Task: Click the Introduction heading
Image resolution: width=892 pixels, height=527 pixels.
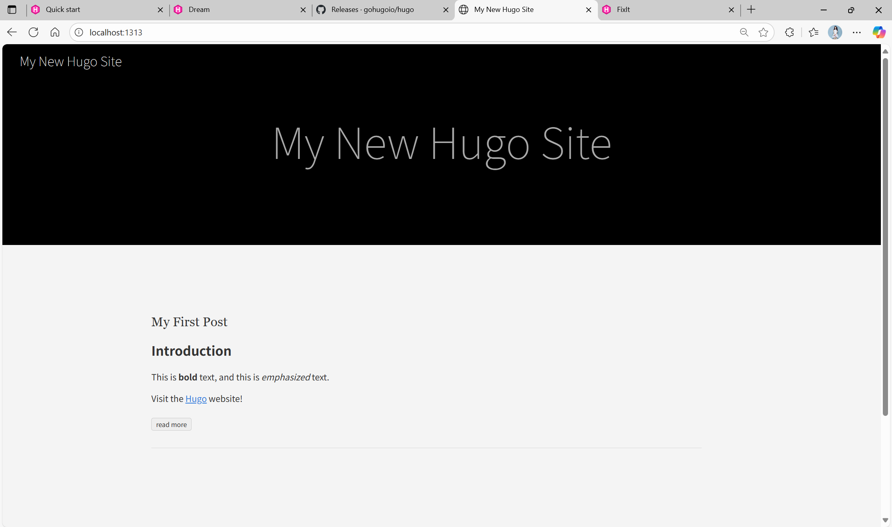Action: pos(191,351)
